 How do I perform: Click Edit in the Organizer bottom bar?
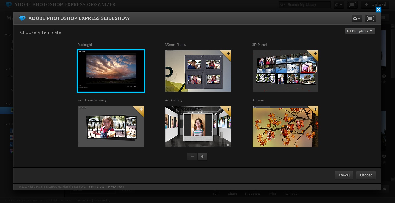pos(216,194)
